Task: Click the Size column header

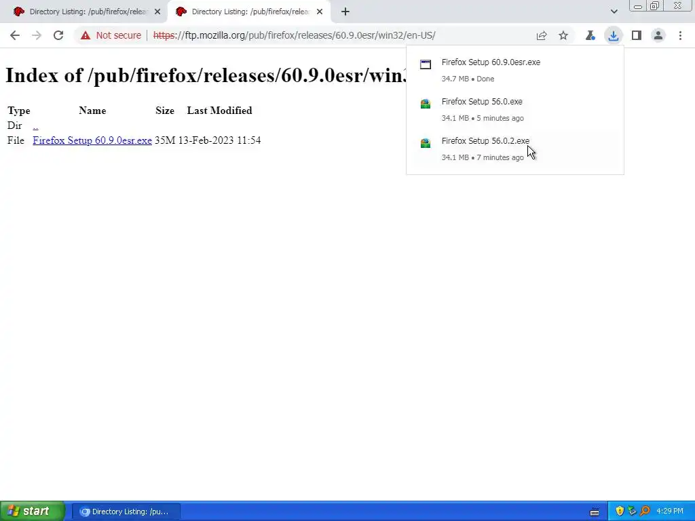Action: (x=165, y=111)
